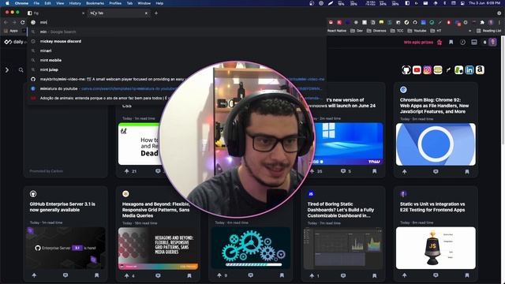The width and height of the screenshot is (505, 284).
Task: Show more bookmarks overflow chevron
Action: 470,31
